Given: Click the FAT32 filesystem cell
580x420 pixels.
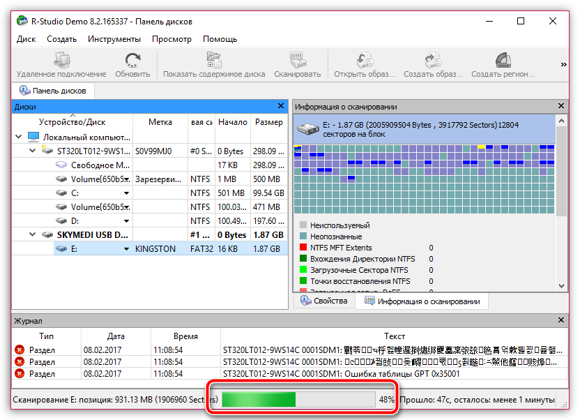Looking at the screenshot, I should 201,248.
